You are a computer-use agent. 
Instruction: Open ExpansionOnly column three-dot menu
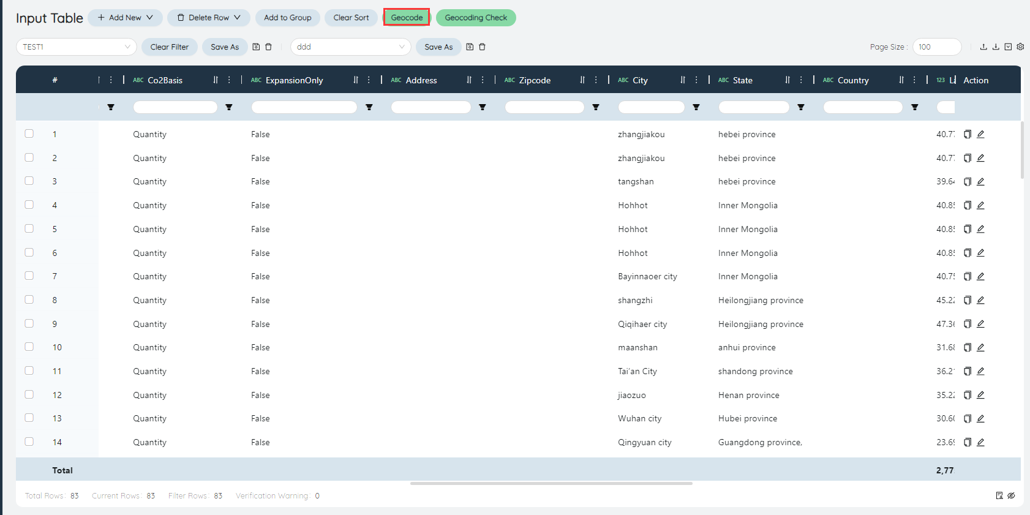coord(369,80)
